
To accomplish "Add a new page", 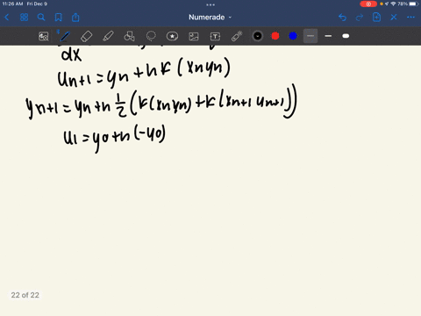I will [376, 18].
